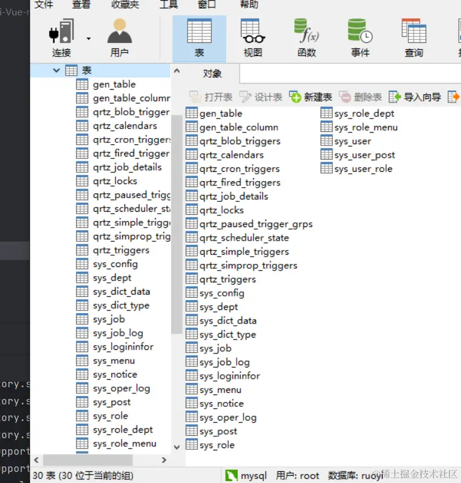Click qrtz_blob_triggers icon in object list
The image size is (461, 483).
point(192,141)
